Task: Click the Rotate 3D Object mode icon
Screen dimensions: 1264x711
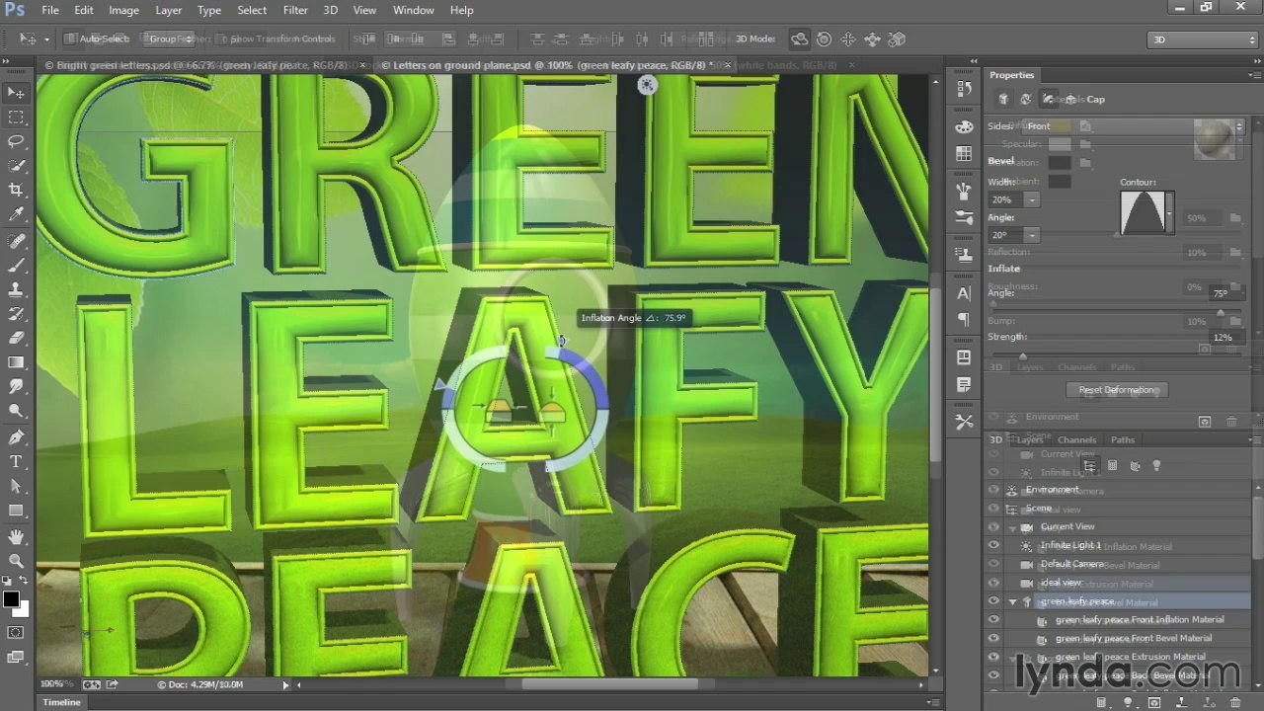Action: click(x=800, y=39)
